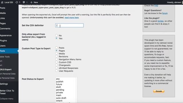Open the Comments menu in sidebar

(5, 29)
